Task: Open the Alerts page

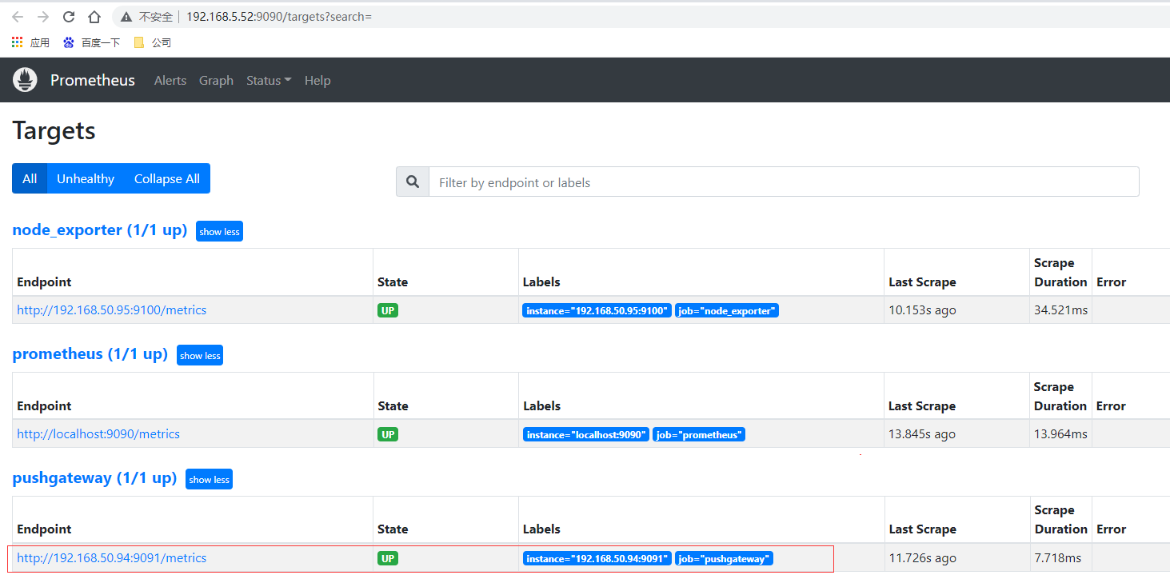Action: pyautogui.click(x=170, y=81)
